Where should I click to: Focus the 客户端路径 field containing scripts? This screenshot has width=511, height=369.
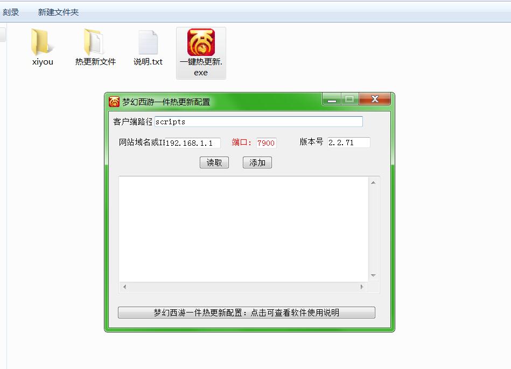point(258,122)
